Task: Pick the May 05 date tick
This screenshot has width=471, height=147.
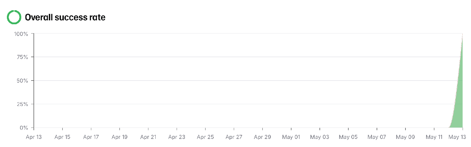Action: 348,137
